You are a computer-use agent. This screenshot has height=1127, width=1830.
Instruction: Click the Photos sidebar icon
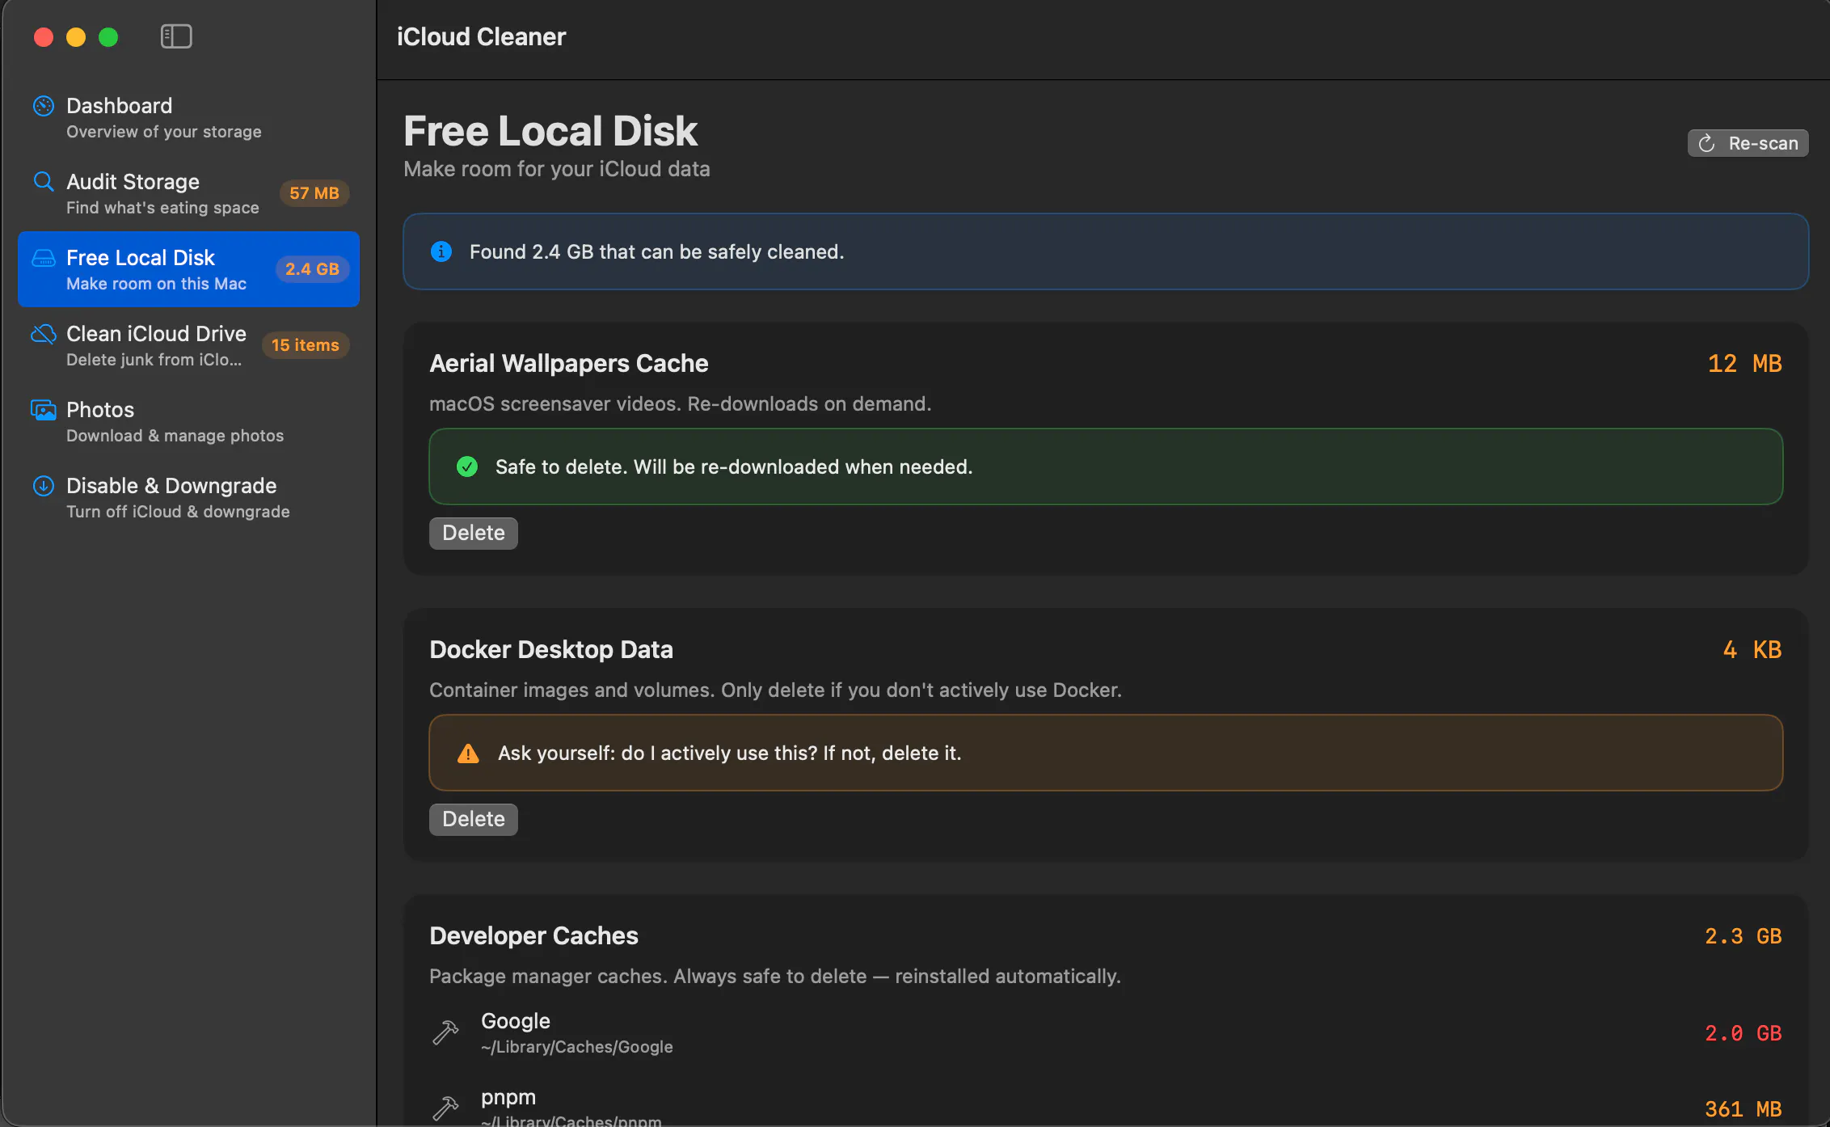(44, 410)
